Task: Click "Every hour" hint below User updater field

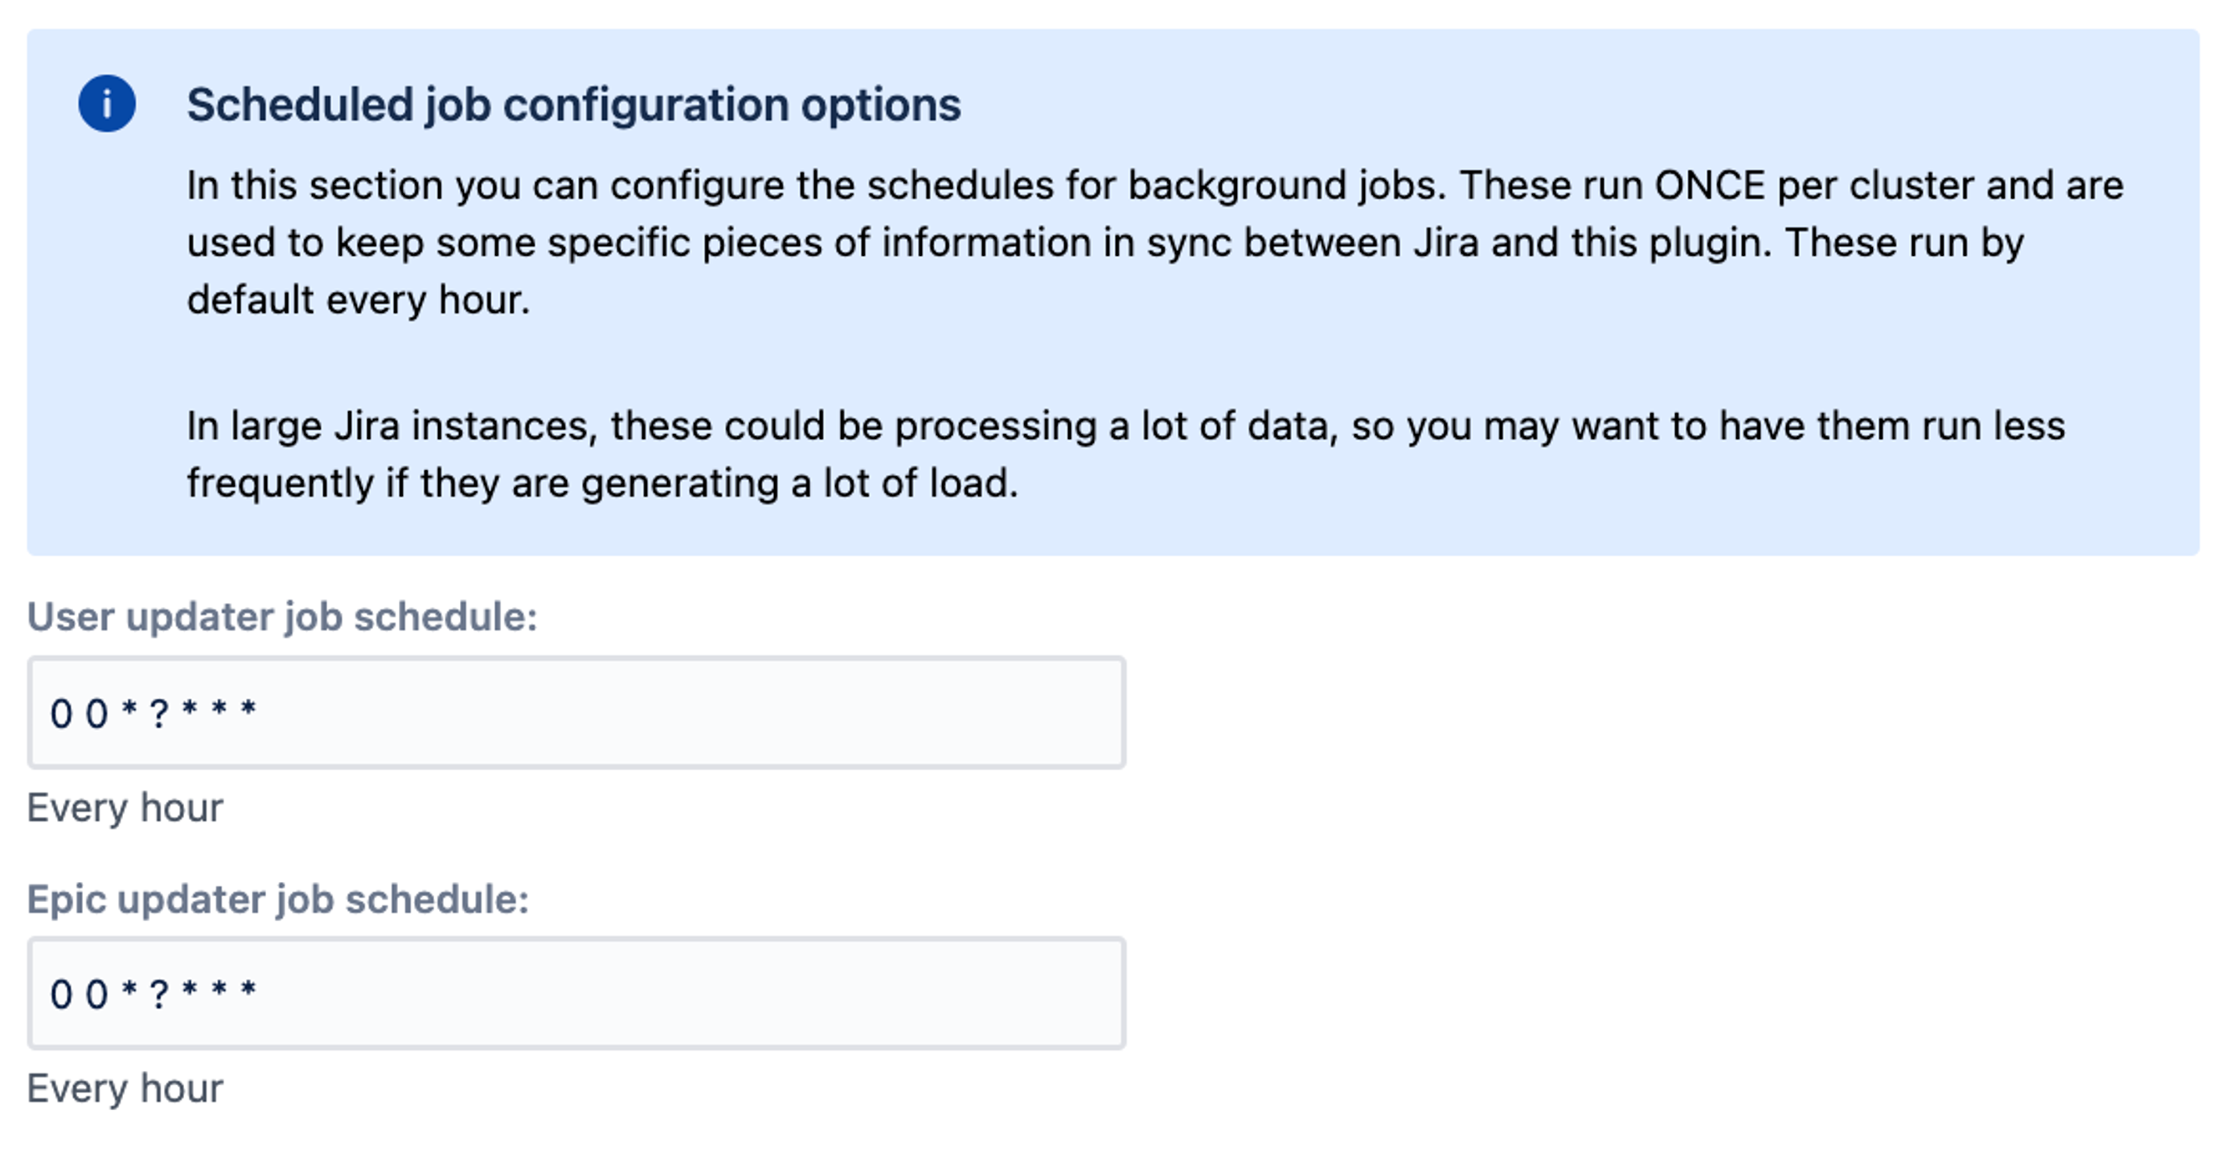Action: pyautogui.click(x=125, y=807)
